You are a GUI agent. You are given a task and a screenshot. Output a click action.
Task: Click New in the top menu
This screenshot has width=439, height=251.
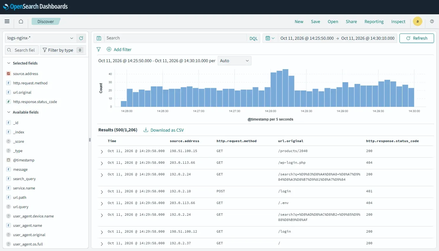pos(299,21)
